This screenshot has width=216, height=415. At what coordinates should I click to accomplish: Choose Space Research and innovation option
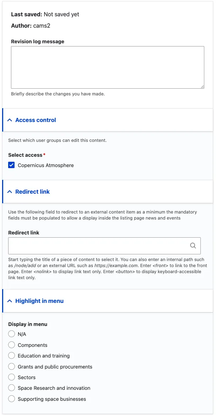11,388
